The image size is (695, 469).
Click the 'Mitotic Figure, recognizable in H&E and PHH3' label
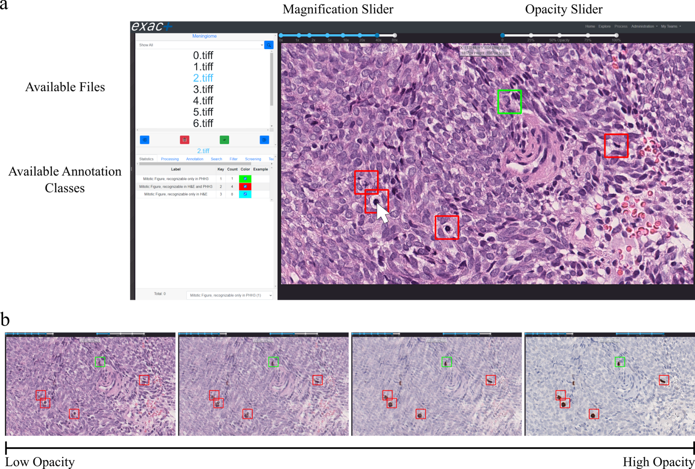(x=176, y=187)
